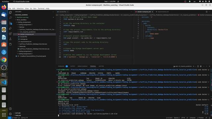212x119 pixels.
Task: Click the VS Code dock icon
Action: tap(4, 82)
